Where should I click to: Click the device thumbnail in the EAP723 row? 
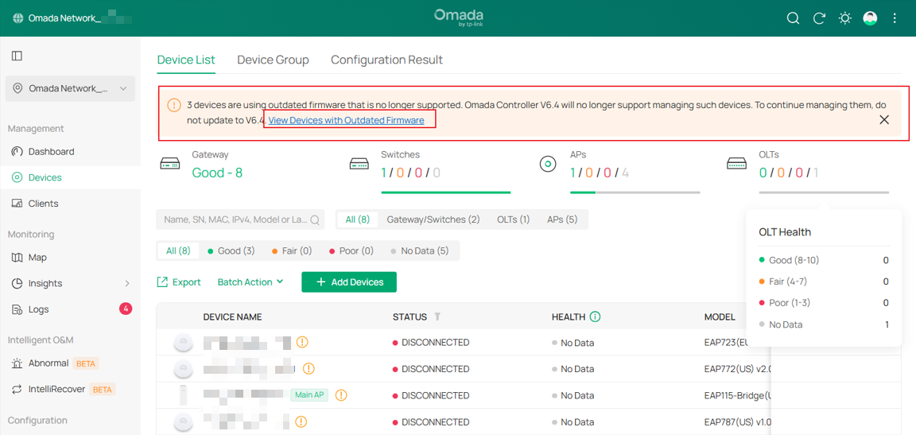click(184, 342)
